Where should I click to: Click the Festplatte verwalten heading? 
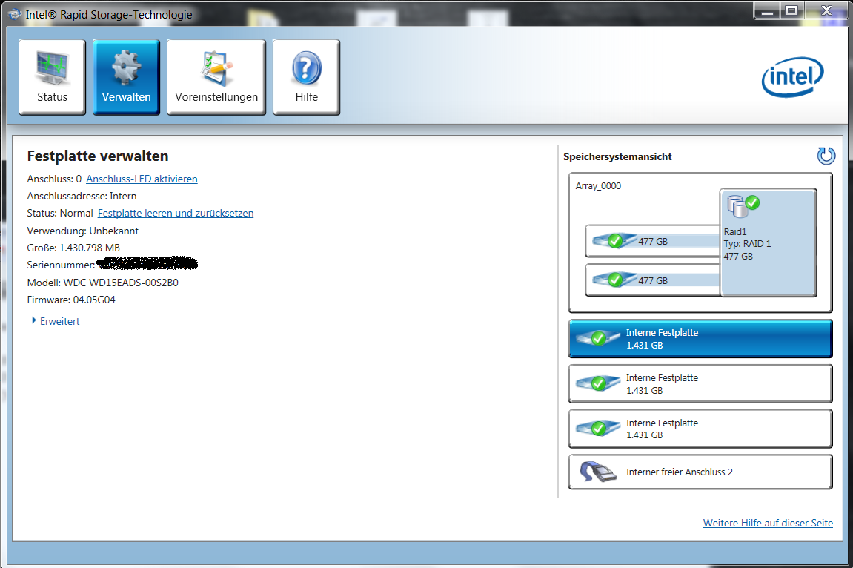tap(98, 156)
